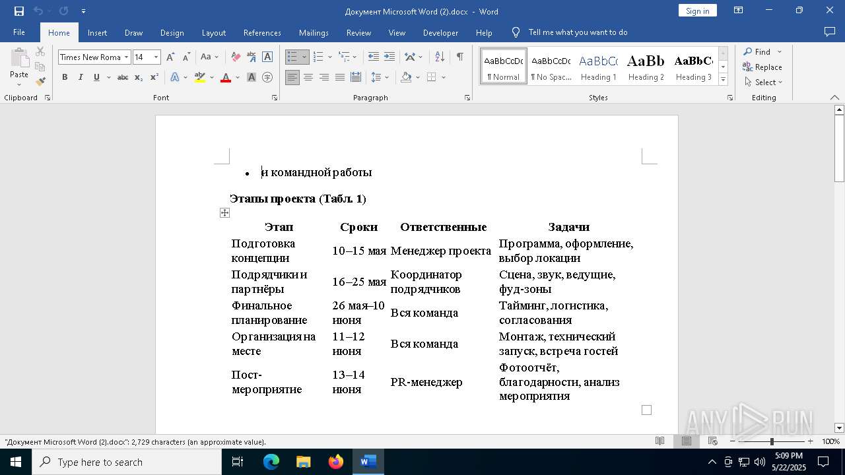Click the Character Shading icon

252,77
